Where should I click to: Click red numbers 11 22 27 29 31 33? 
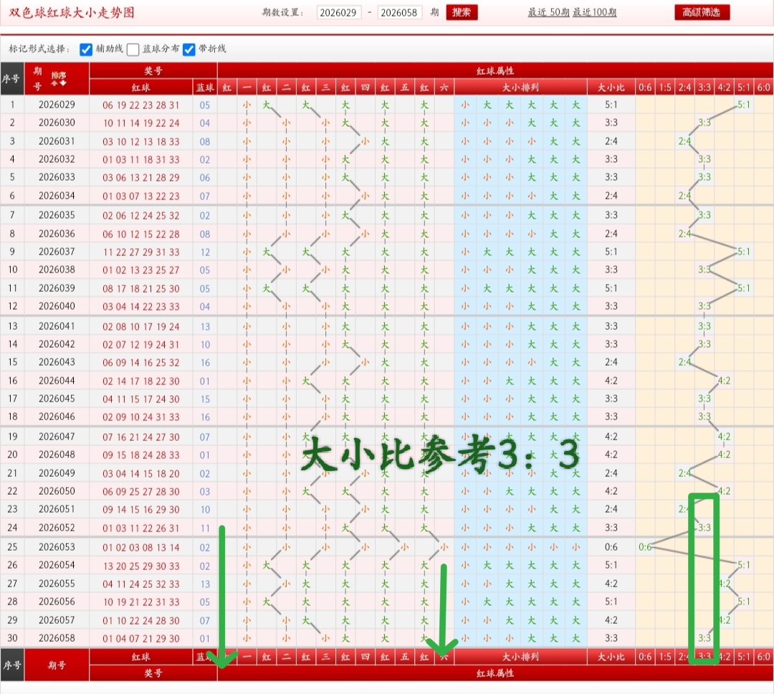point(141,252)
